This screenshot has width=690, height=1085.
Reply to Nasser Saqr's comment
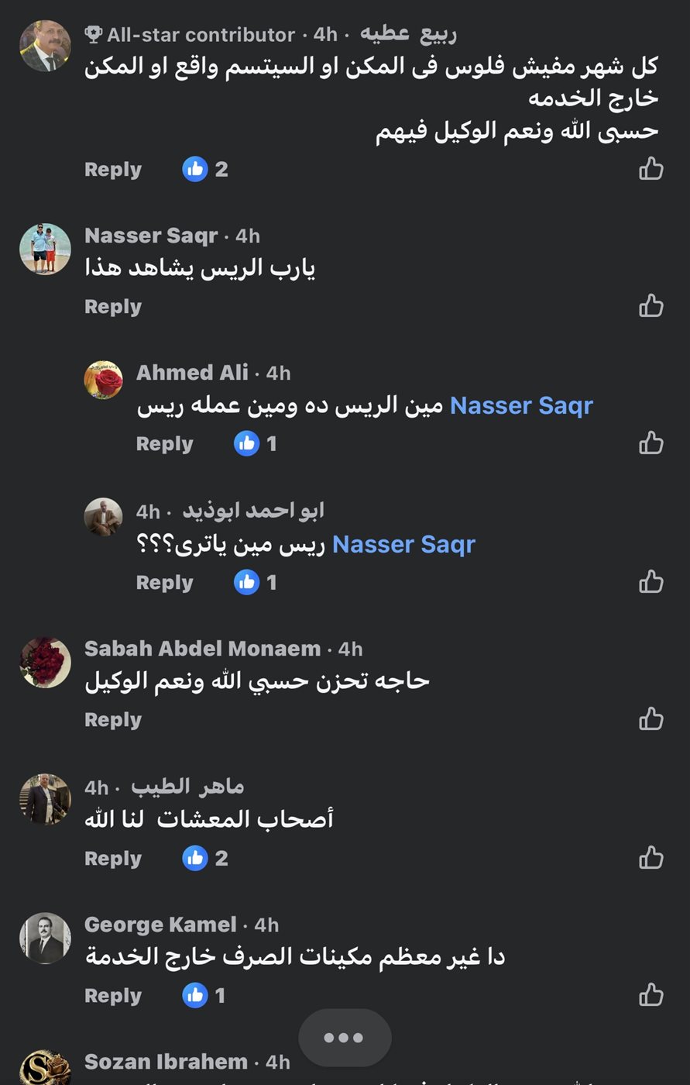coord(113,307)
